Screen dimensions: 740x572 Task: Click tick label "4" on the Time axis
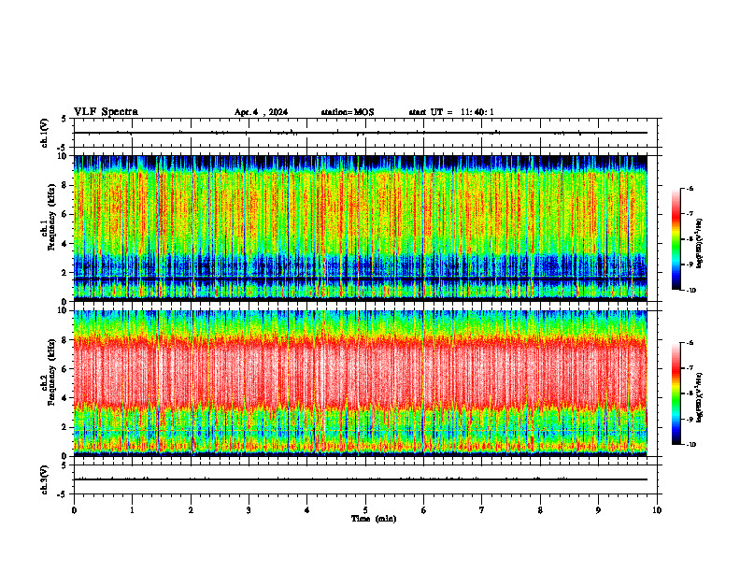point(307,510)
